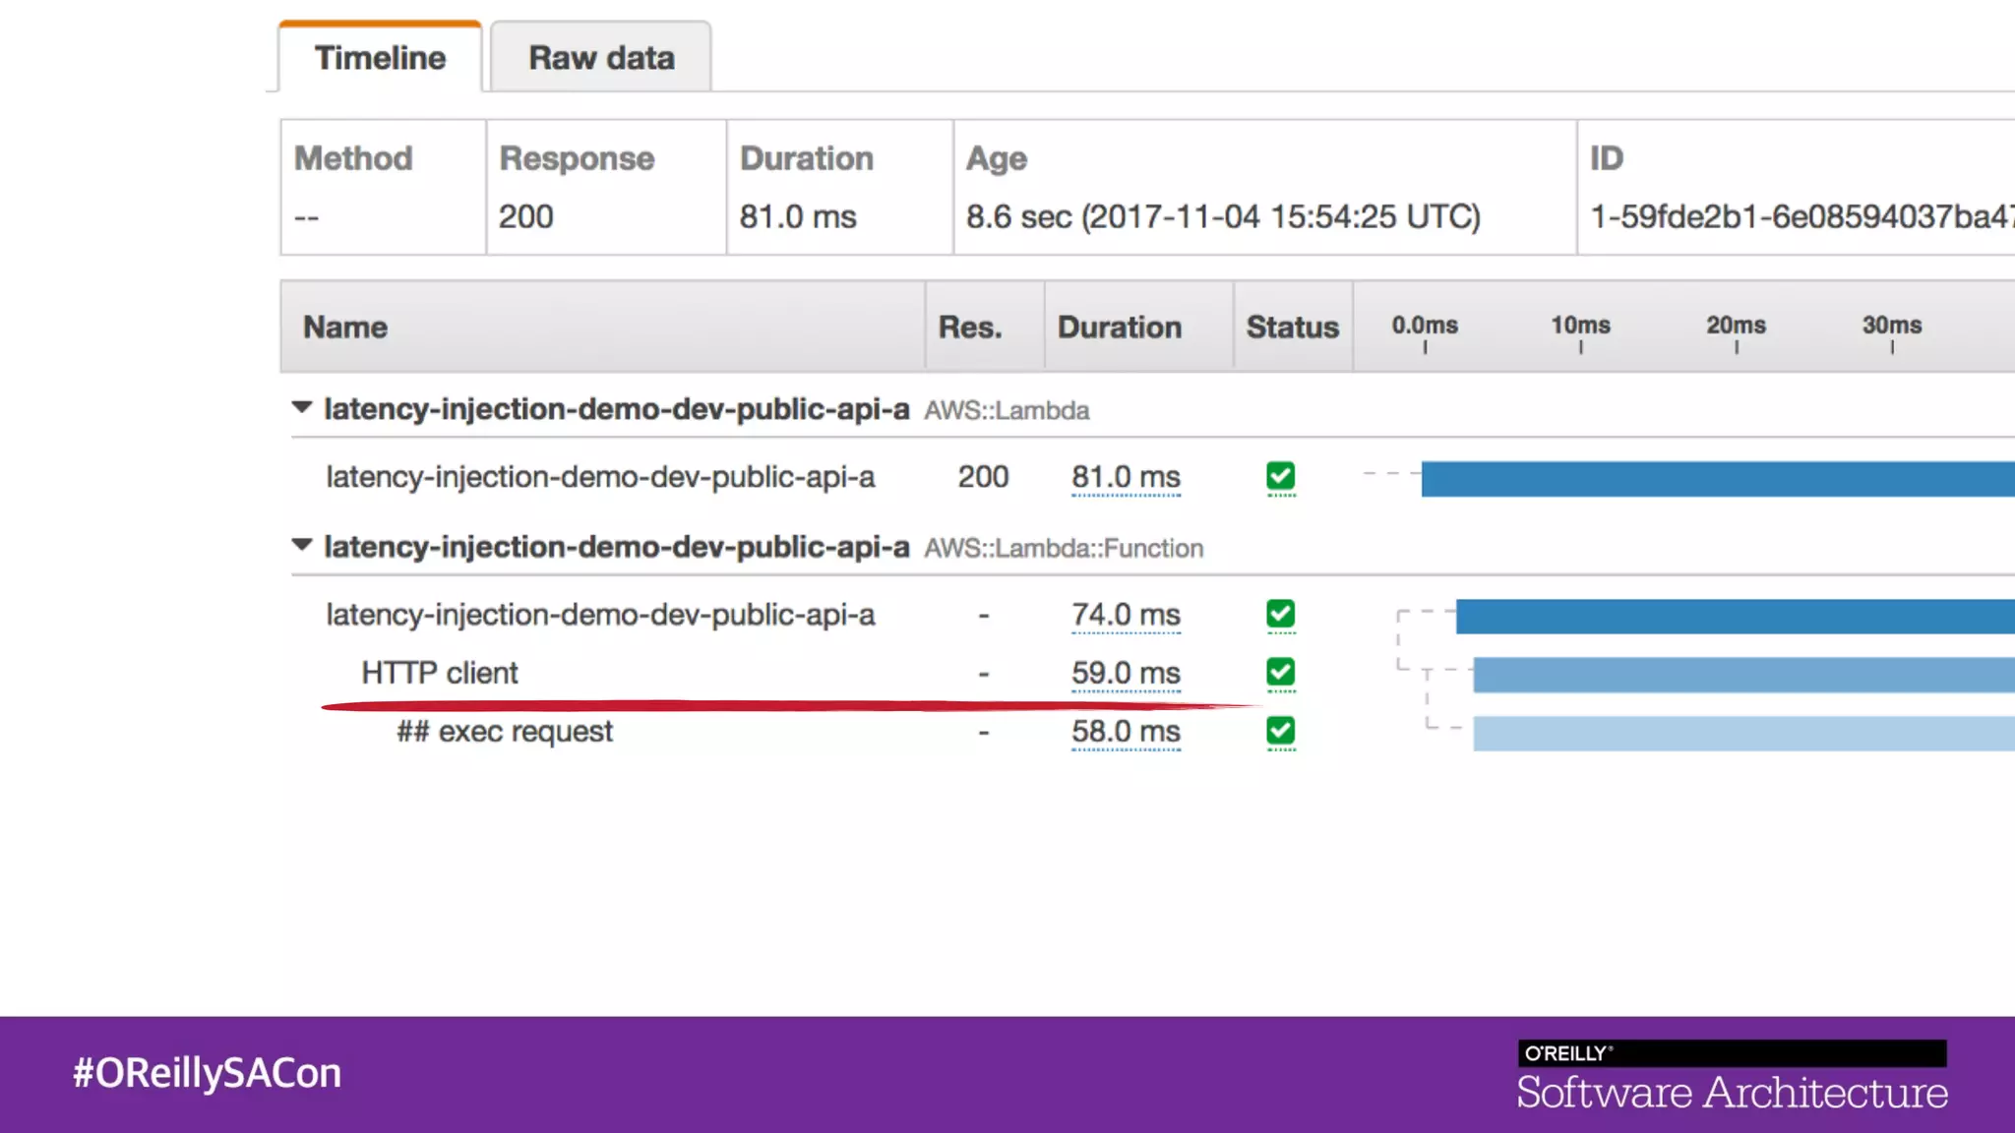Select the Timeline tab
2015x1133 pixels.
point(380,58)
